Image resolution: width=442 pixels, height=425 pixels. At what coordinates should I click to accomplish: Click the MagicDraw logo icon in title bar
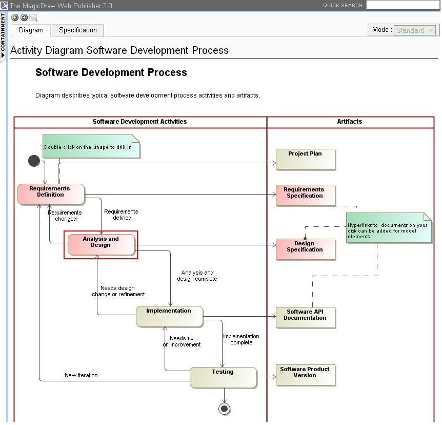tap(4, 5)
